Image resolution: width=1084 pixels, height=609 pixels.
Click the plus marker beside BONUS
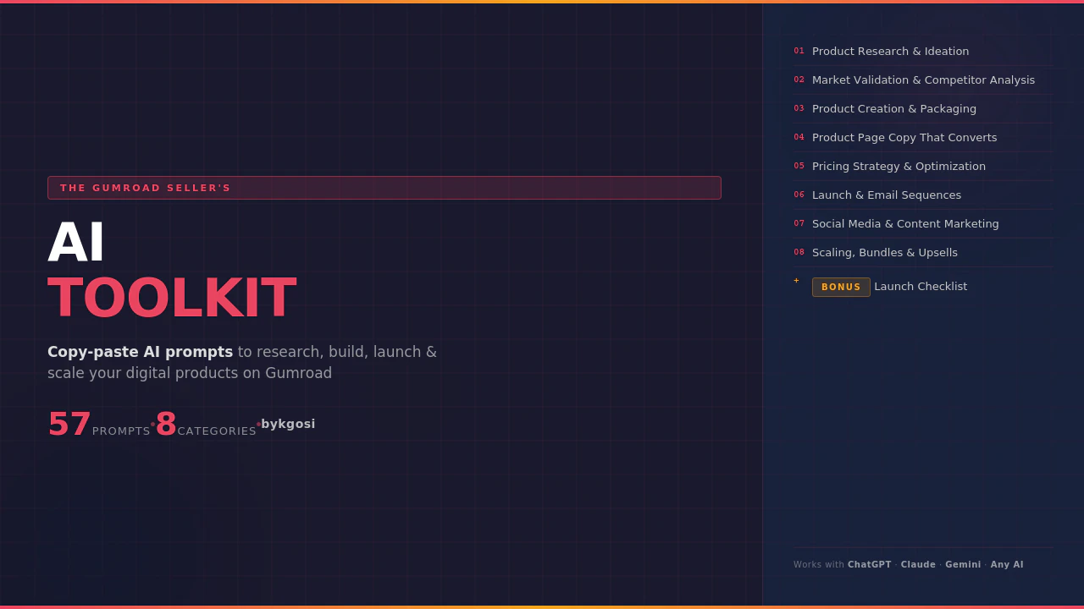(x=796, y=281)
